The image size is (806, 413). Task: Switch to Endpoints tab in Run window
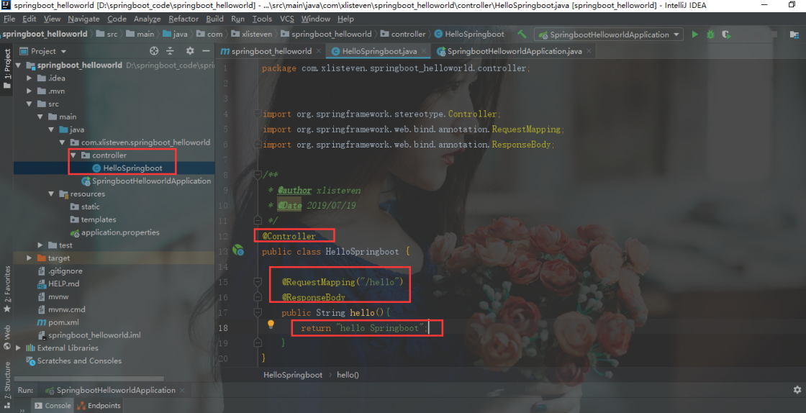99,405
